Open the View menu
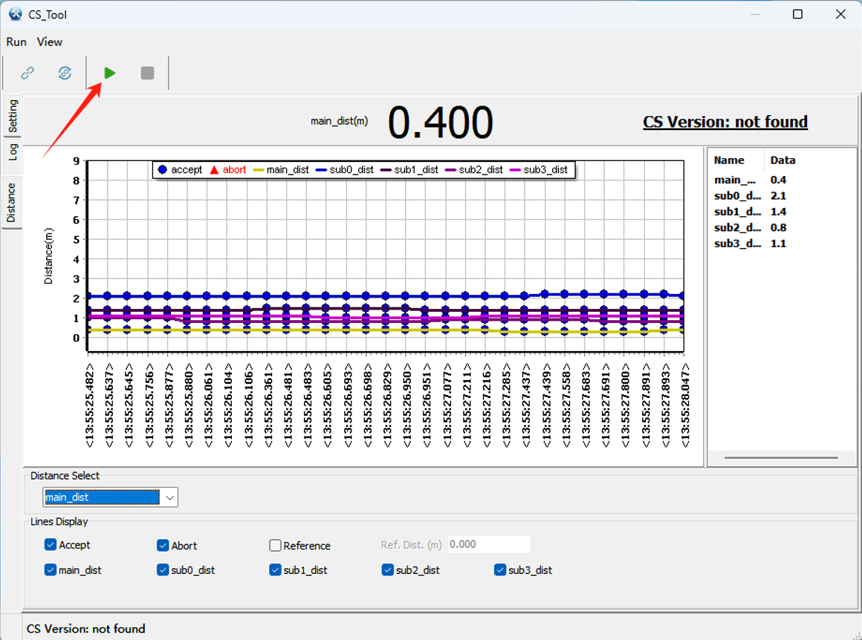This screenshot has width=862, height=640. pyautogui.click(x=50, y=42)
